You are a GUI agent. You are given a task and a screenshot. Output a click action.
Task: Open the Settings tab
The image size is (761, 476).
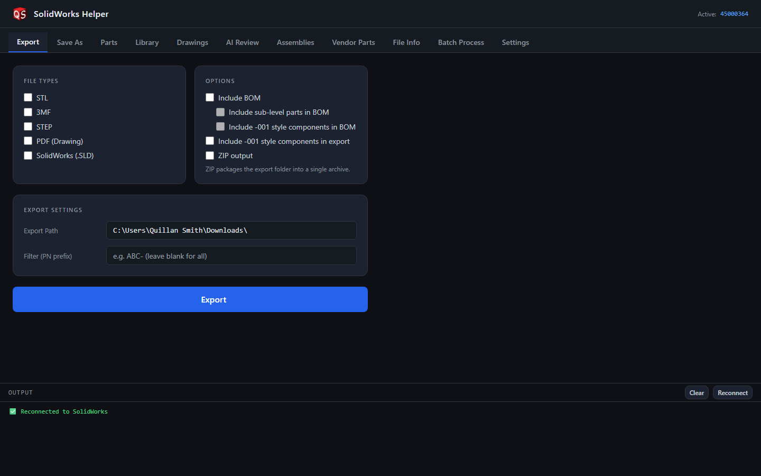coord(515,42)
